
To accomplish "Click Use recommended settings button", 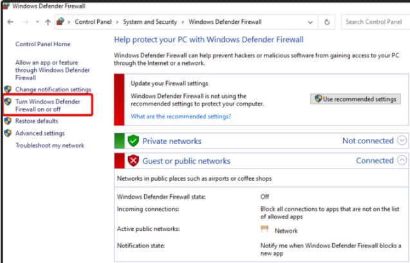I will (x=356, y=99).
